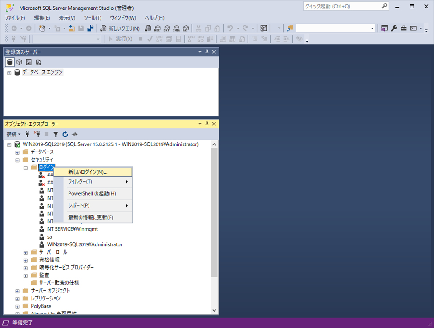Open the 接続 dropdown in Object Explorer
434x328 pixels.
coord(13,134)
